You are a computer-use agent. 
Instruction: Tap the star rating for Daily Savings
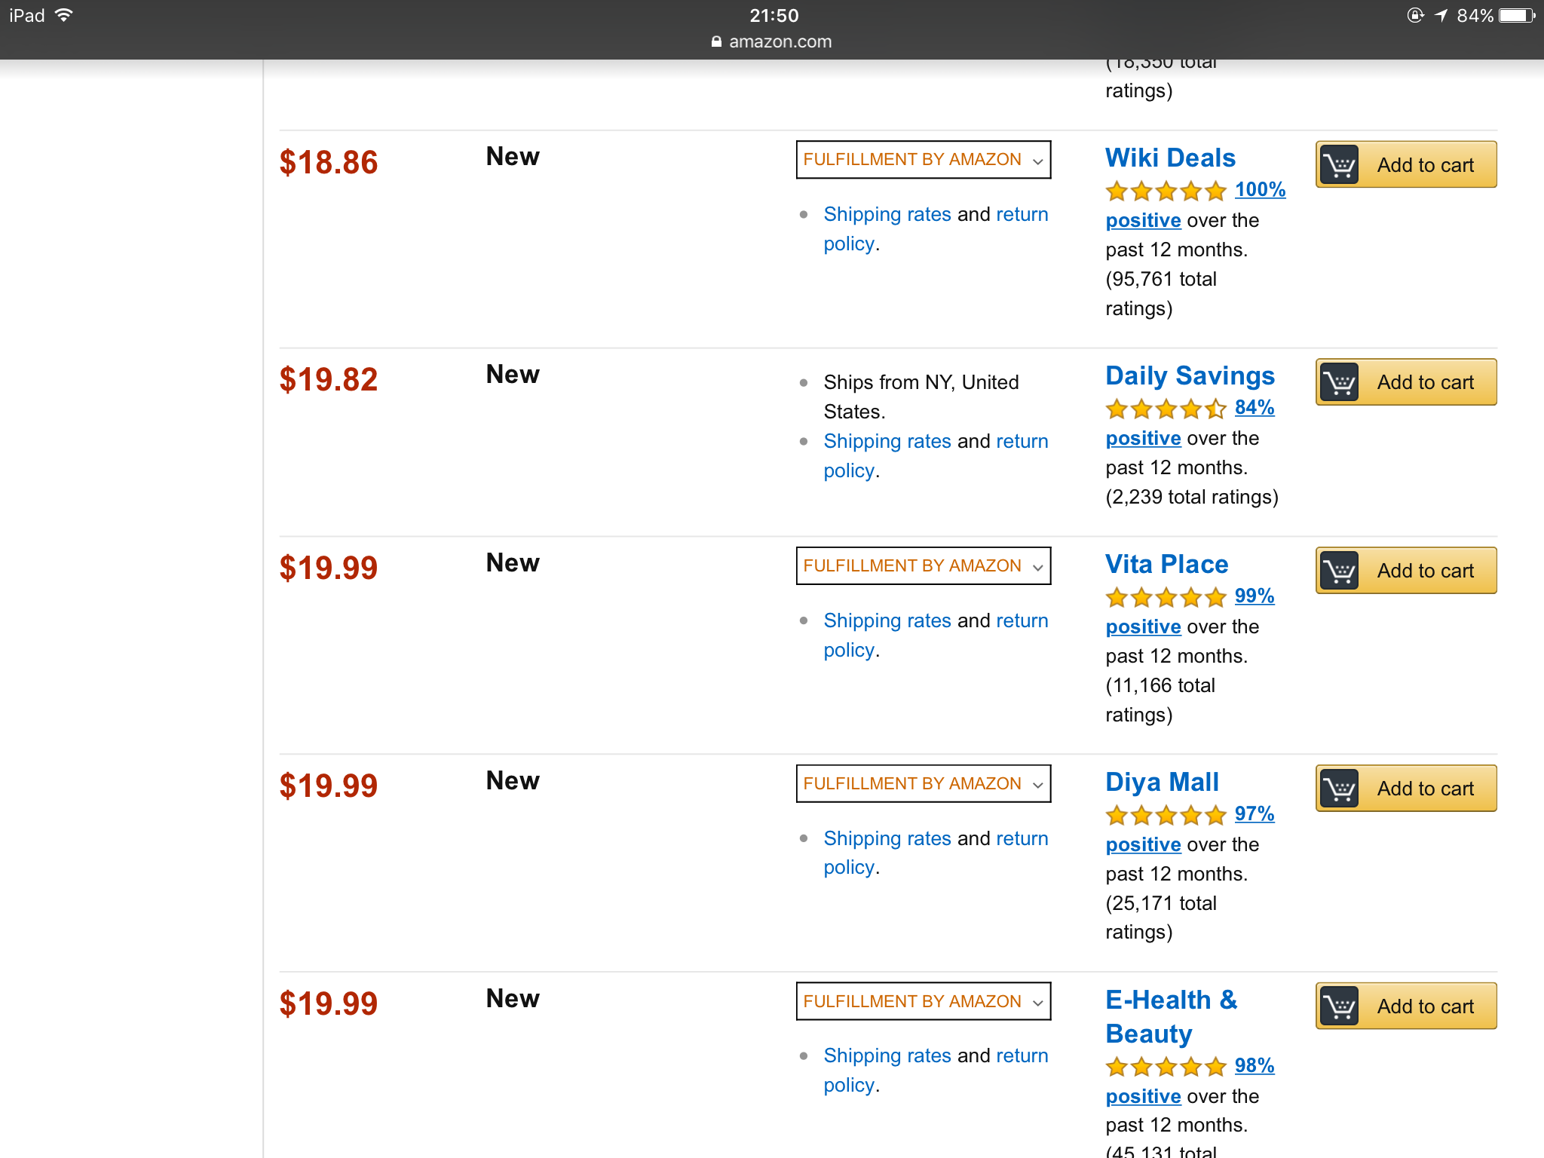pyautogui.click(x=1166, y=409)
